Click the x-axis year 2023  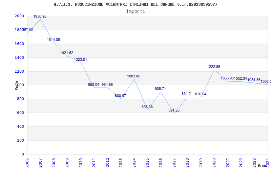tap(254, 163)
